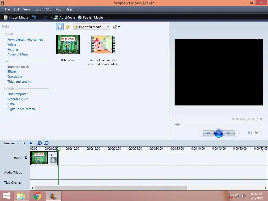Play the timeline
The image size is (268, 201).
coord(31,143)
